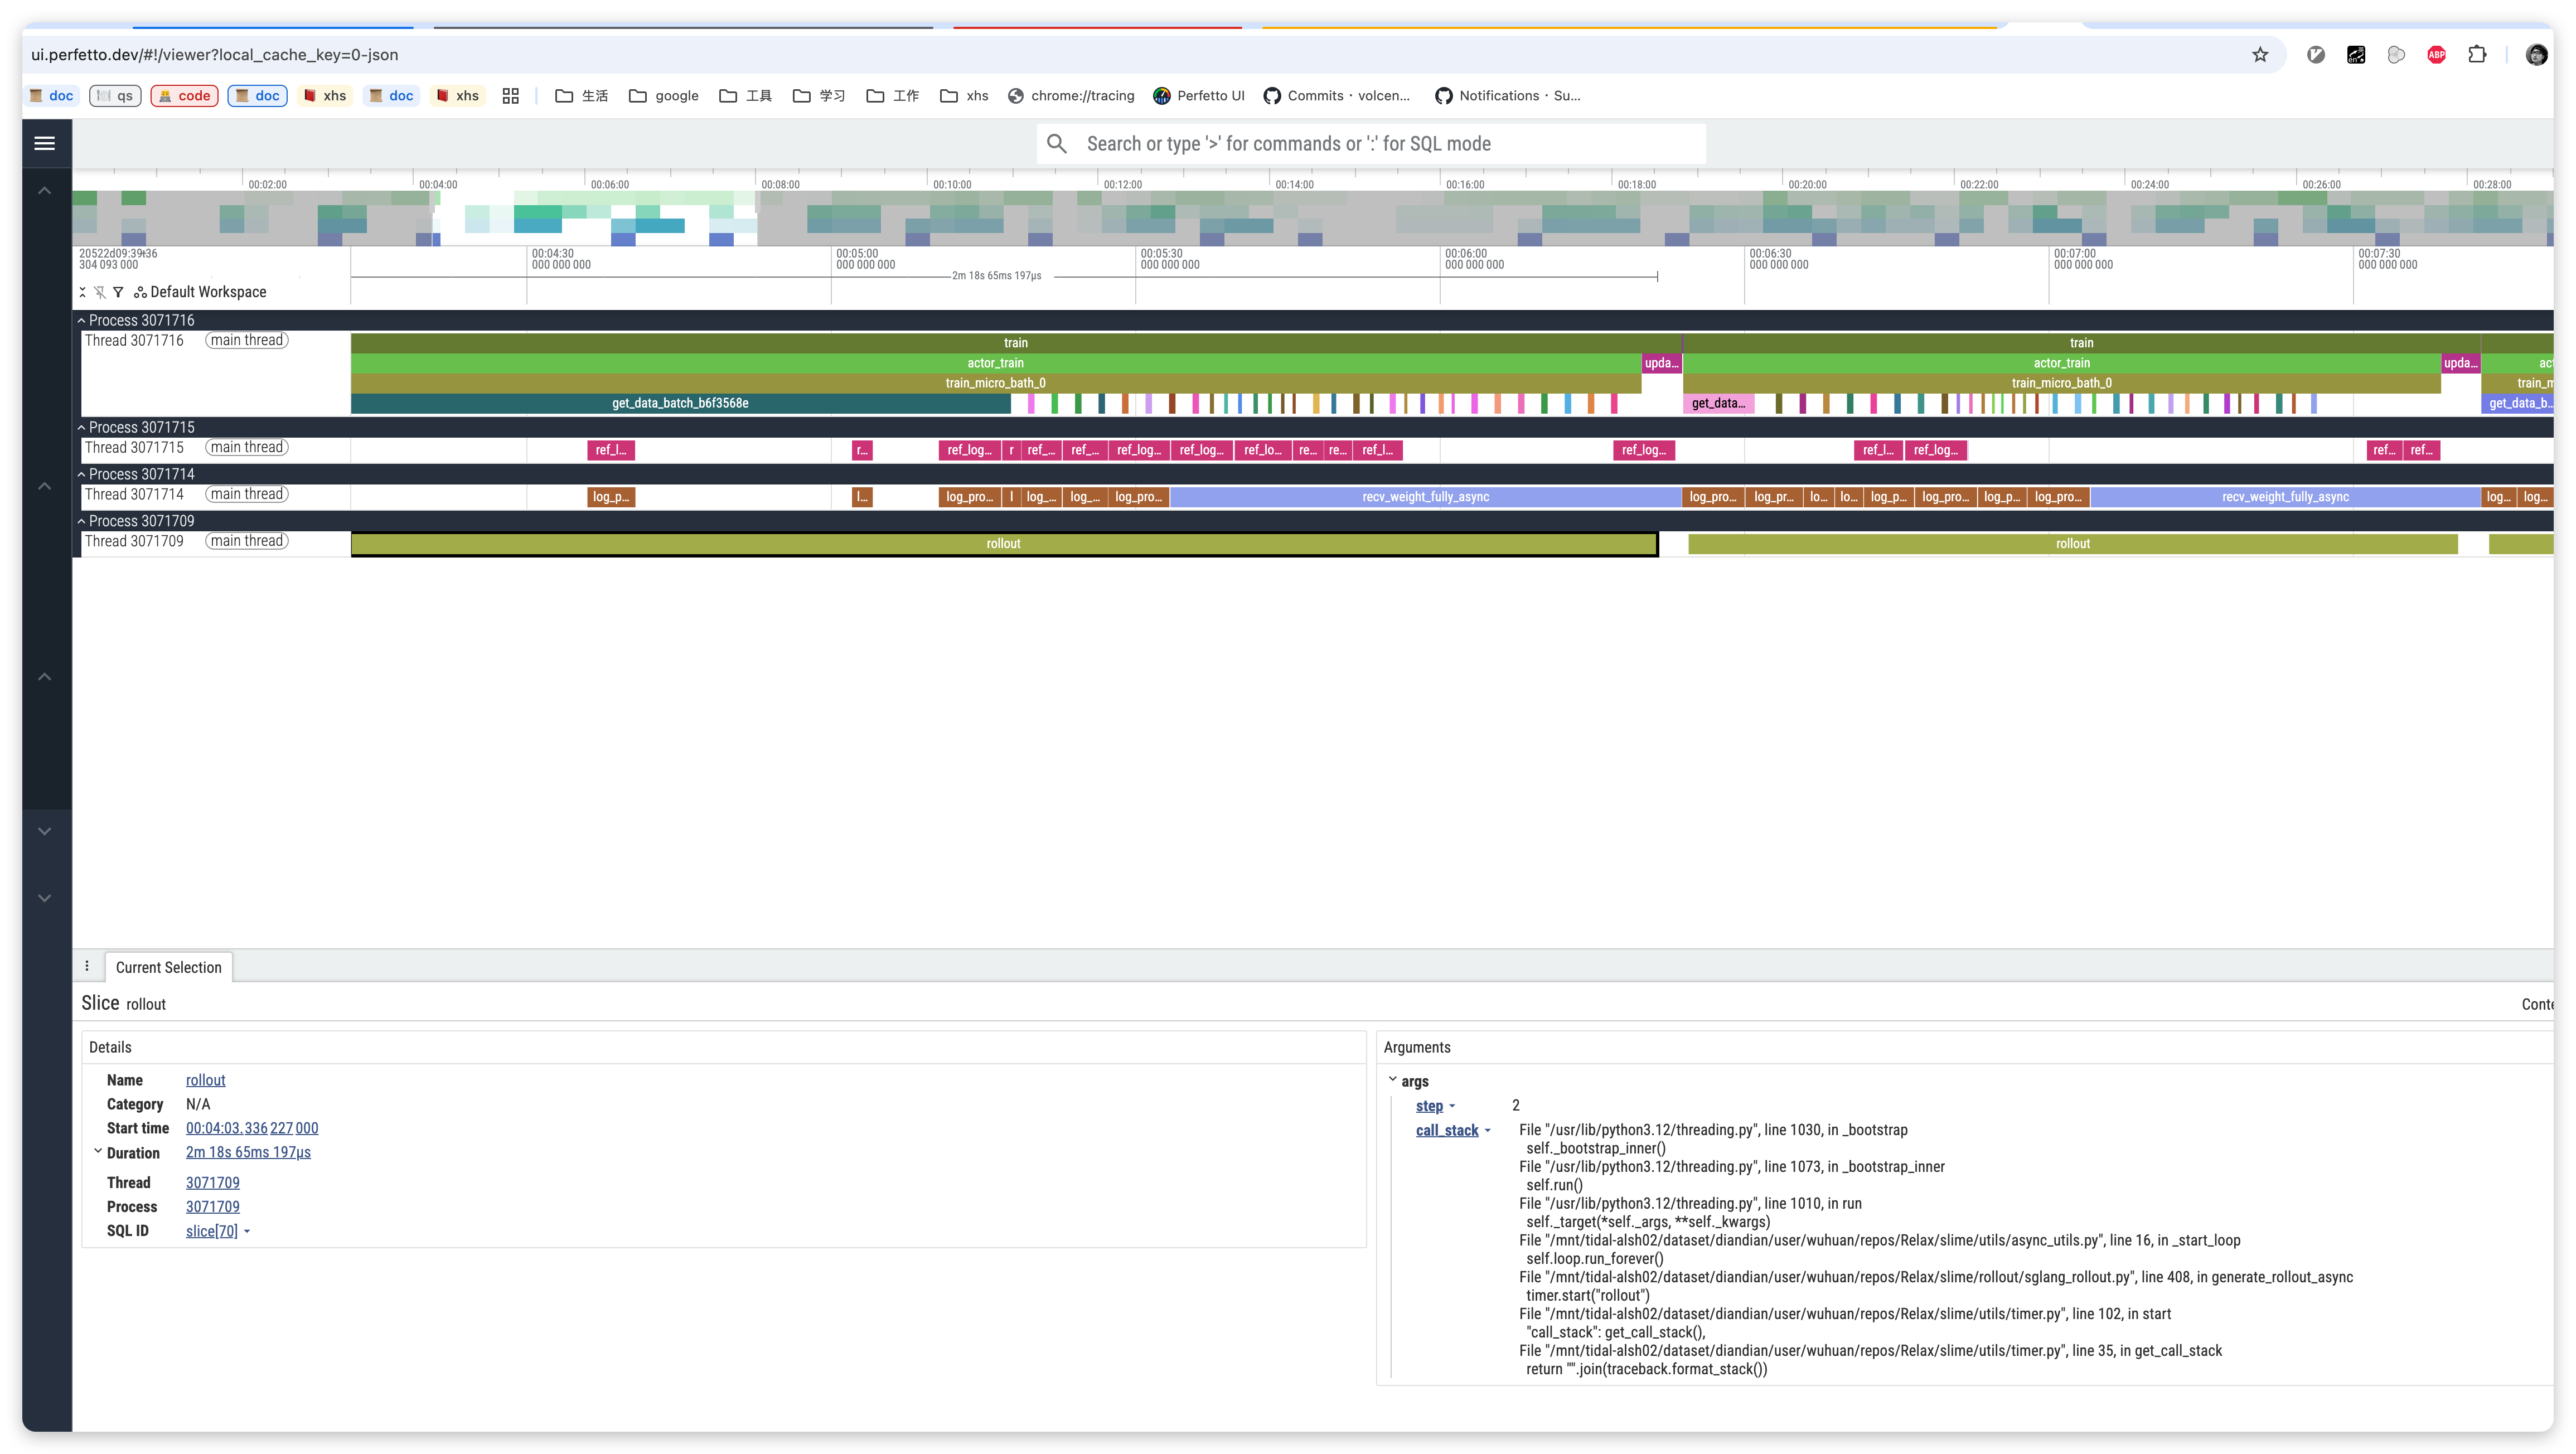The image size is (2576, 1454).
Task: Select the Current Selection tab
Action: point(168,967)
